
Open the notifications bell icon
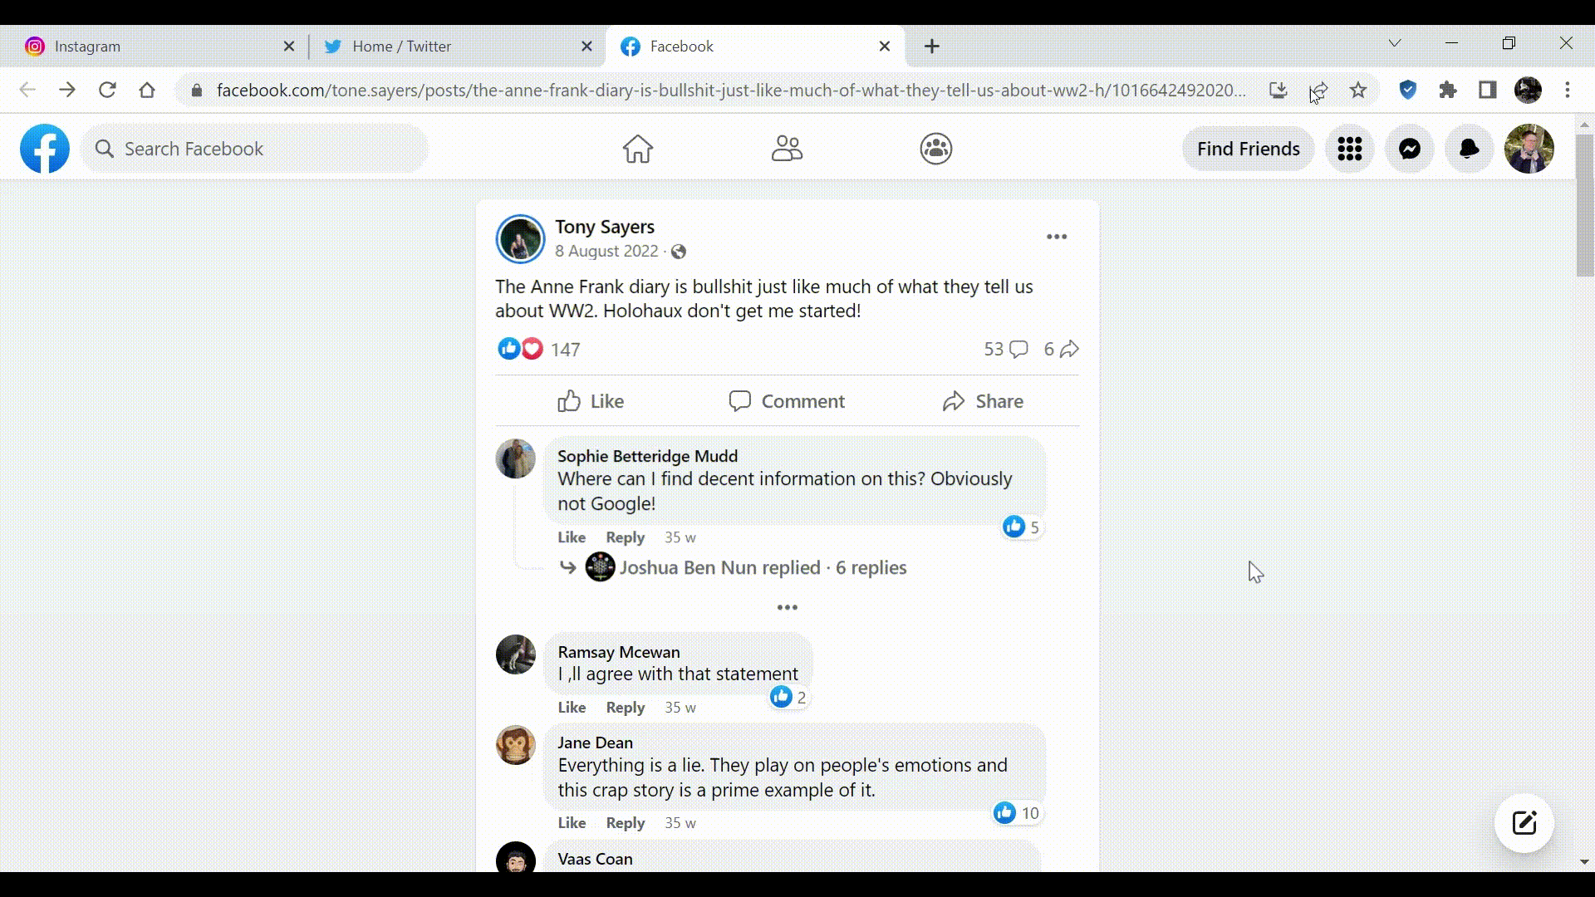(1469, 149)
